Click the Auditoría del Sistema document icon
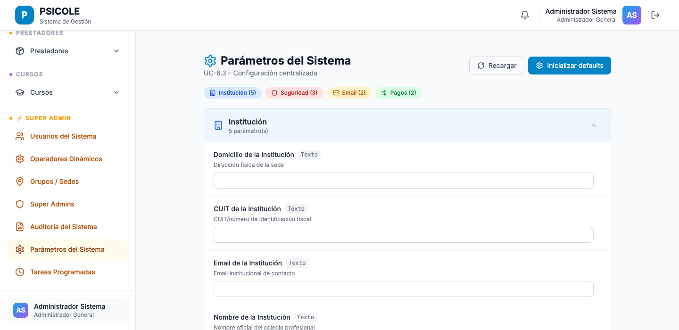Viewport: 679px width, 330px height. (x=20, y=227)
